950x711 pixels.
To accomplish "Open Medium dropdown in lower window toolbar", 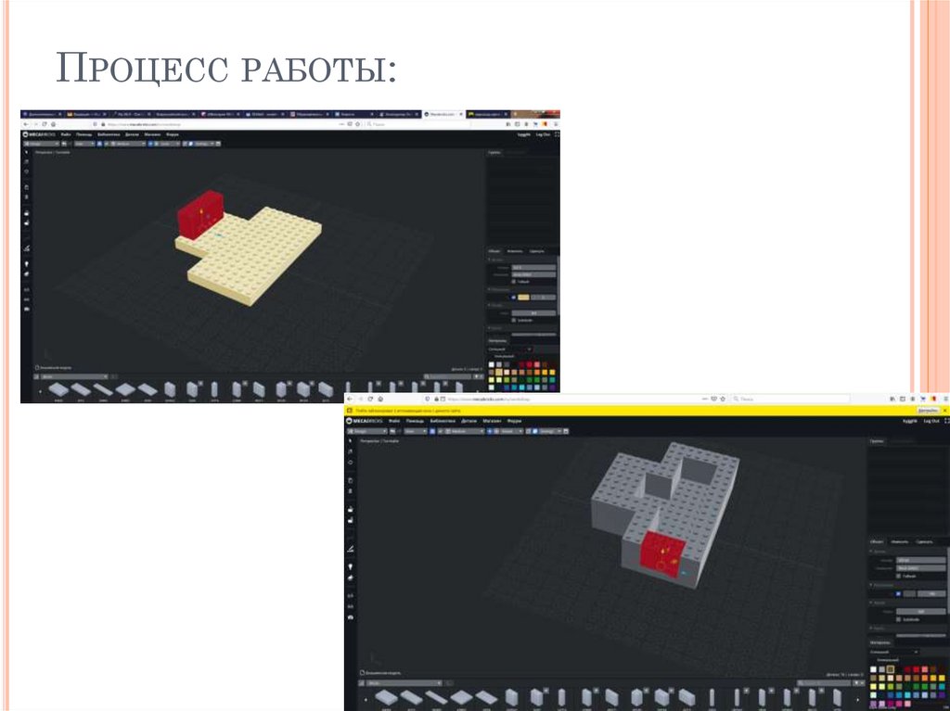I will 465,431.
